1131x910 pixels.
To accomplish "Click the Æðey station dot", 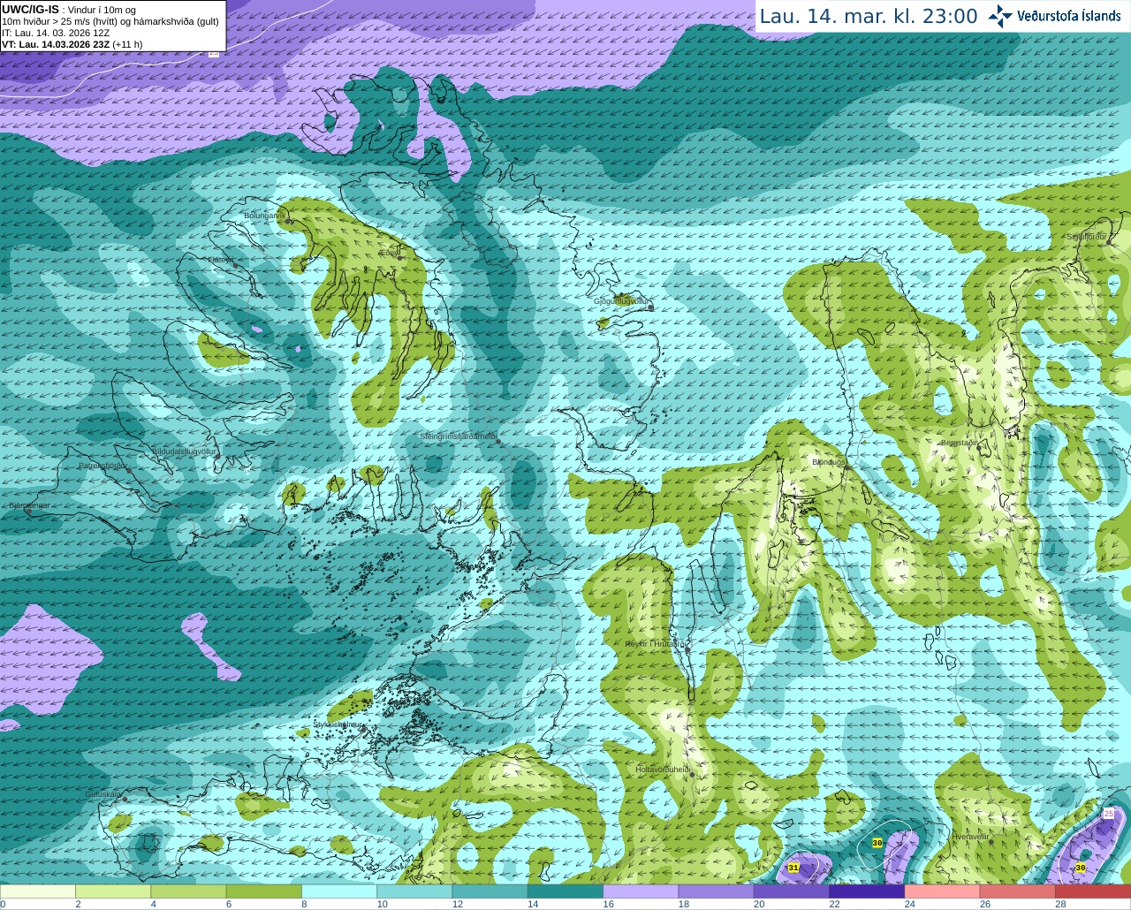I will coord(400,257).
